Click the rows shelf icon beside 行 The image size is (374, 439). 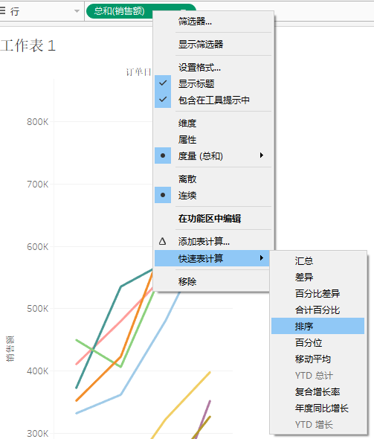(x=2, y=10)
